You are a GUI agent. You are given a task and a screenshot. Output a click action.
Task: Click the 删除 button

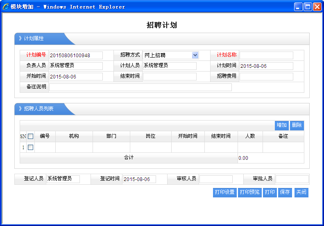click(297, 125)
